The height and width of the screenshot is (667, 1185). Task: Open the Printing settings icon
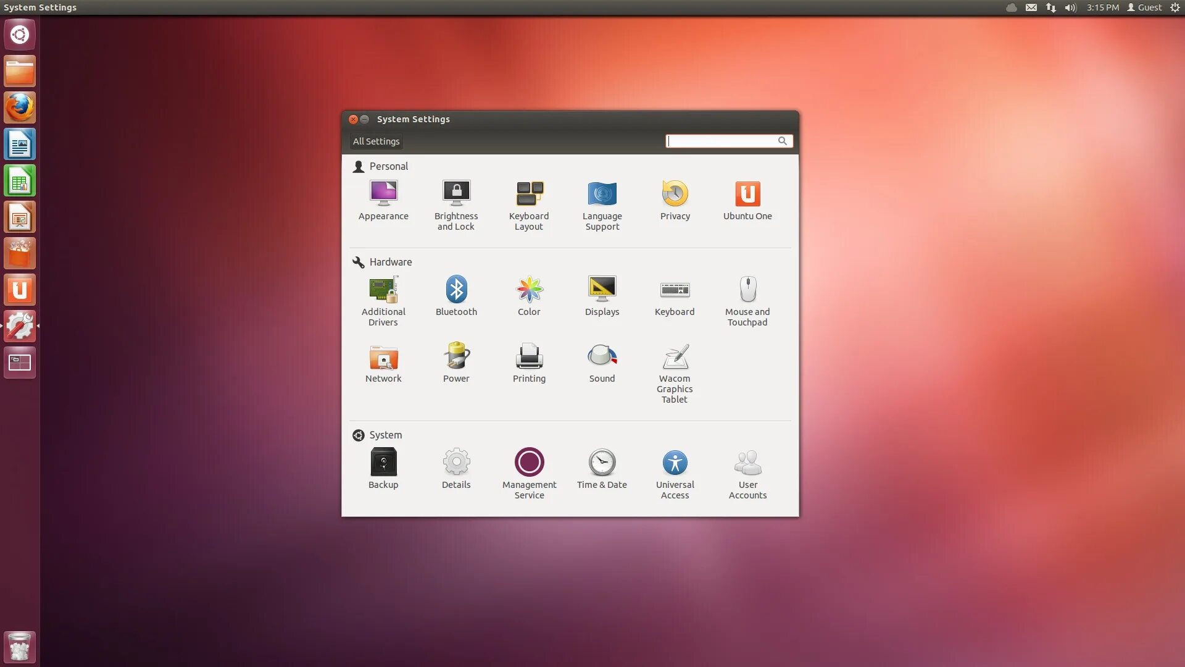pyautogui.click(x=529, y=357)
